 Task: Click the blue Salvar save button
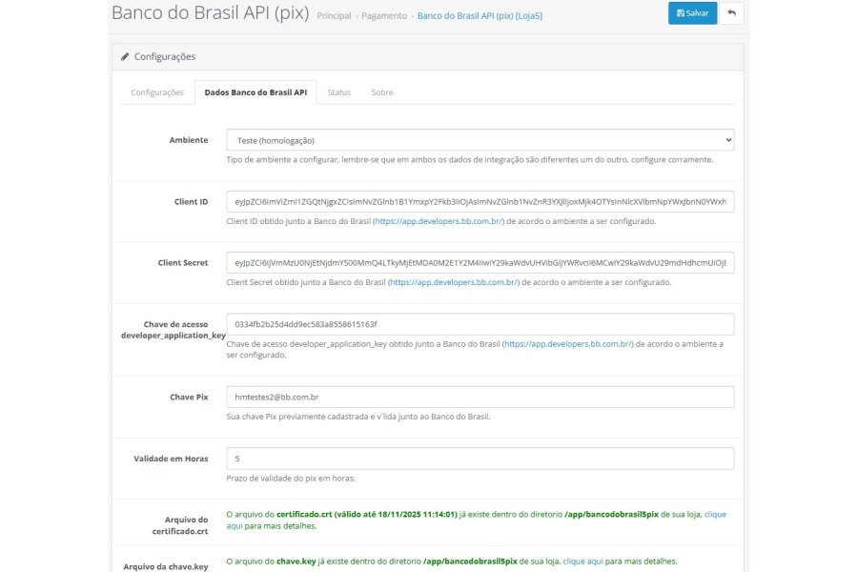[x=692, y=13]
